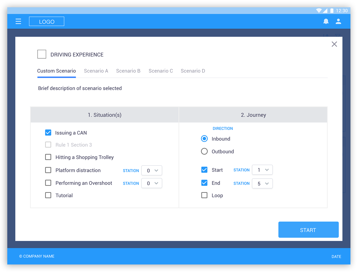
Task: Click the COMPANY NAME footer text
Action: 37,256
